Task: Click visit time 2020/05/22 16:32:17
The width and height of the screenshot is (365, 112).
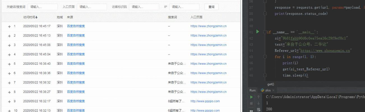Action: pyautogui.click(x=37, y=101)
